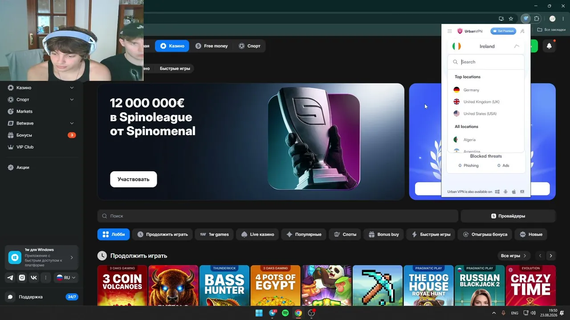Click the Android platform icon in VPN popup

505,192
